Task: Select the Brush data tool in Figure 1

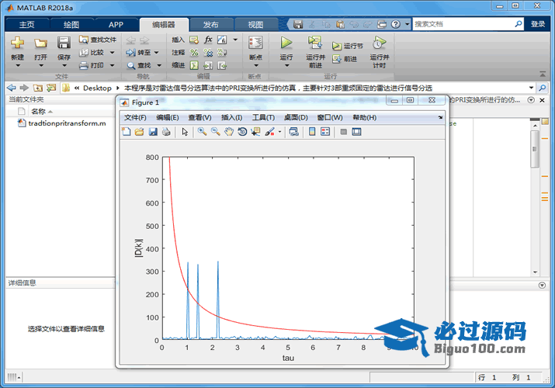Action: [269, 132]
